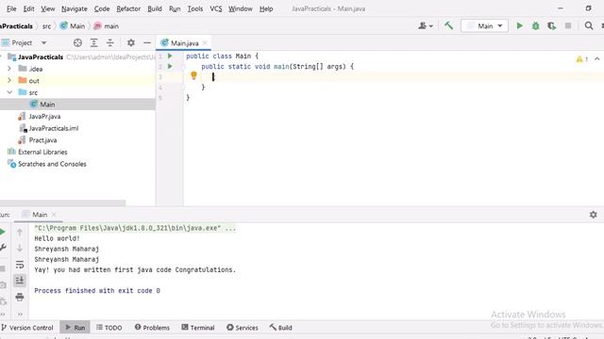The height and width of the screenshot is (339, 604).
Task: Run with coverage from the toolbar
Action: tap(551, 25)
